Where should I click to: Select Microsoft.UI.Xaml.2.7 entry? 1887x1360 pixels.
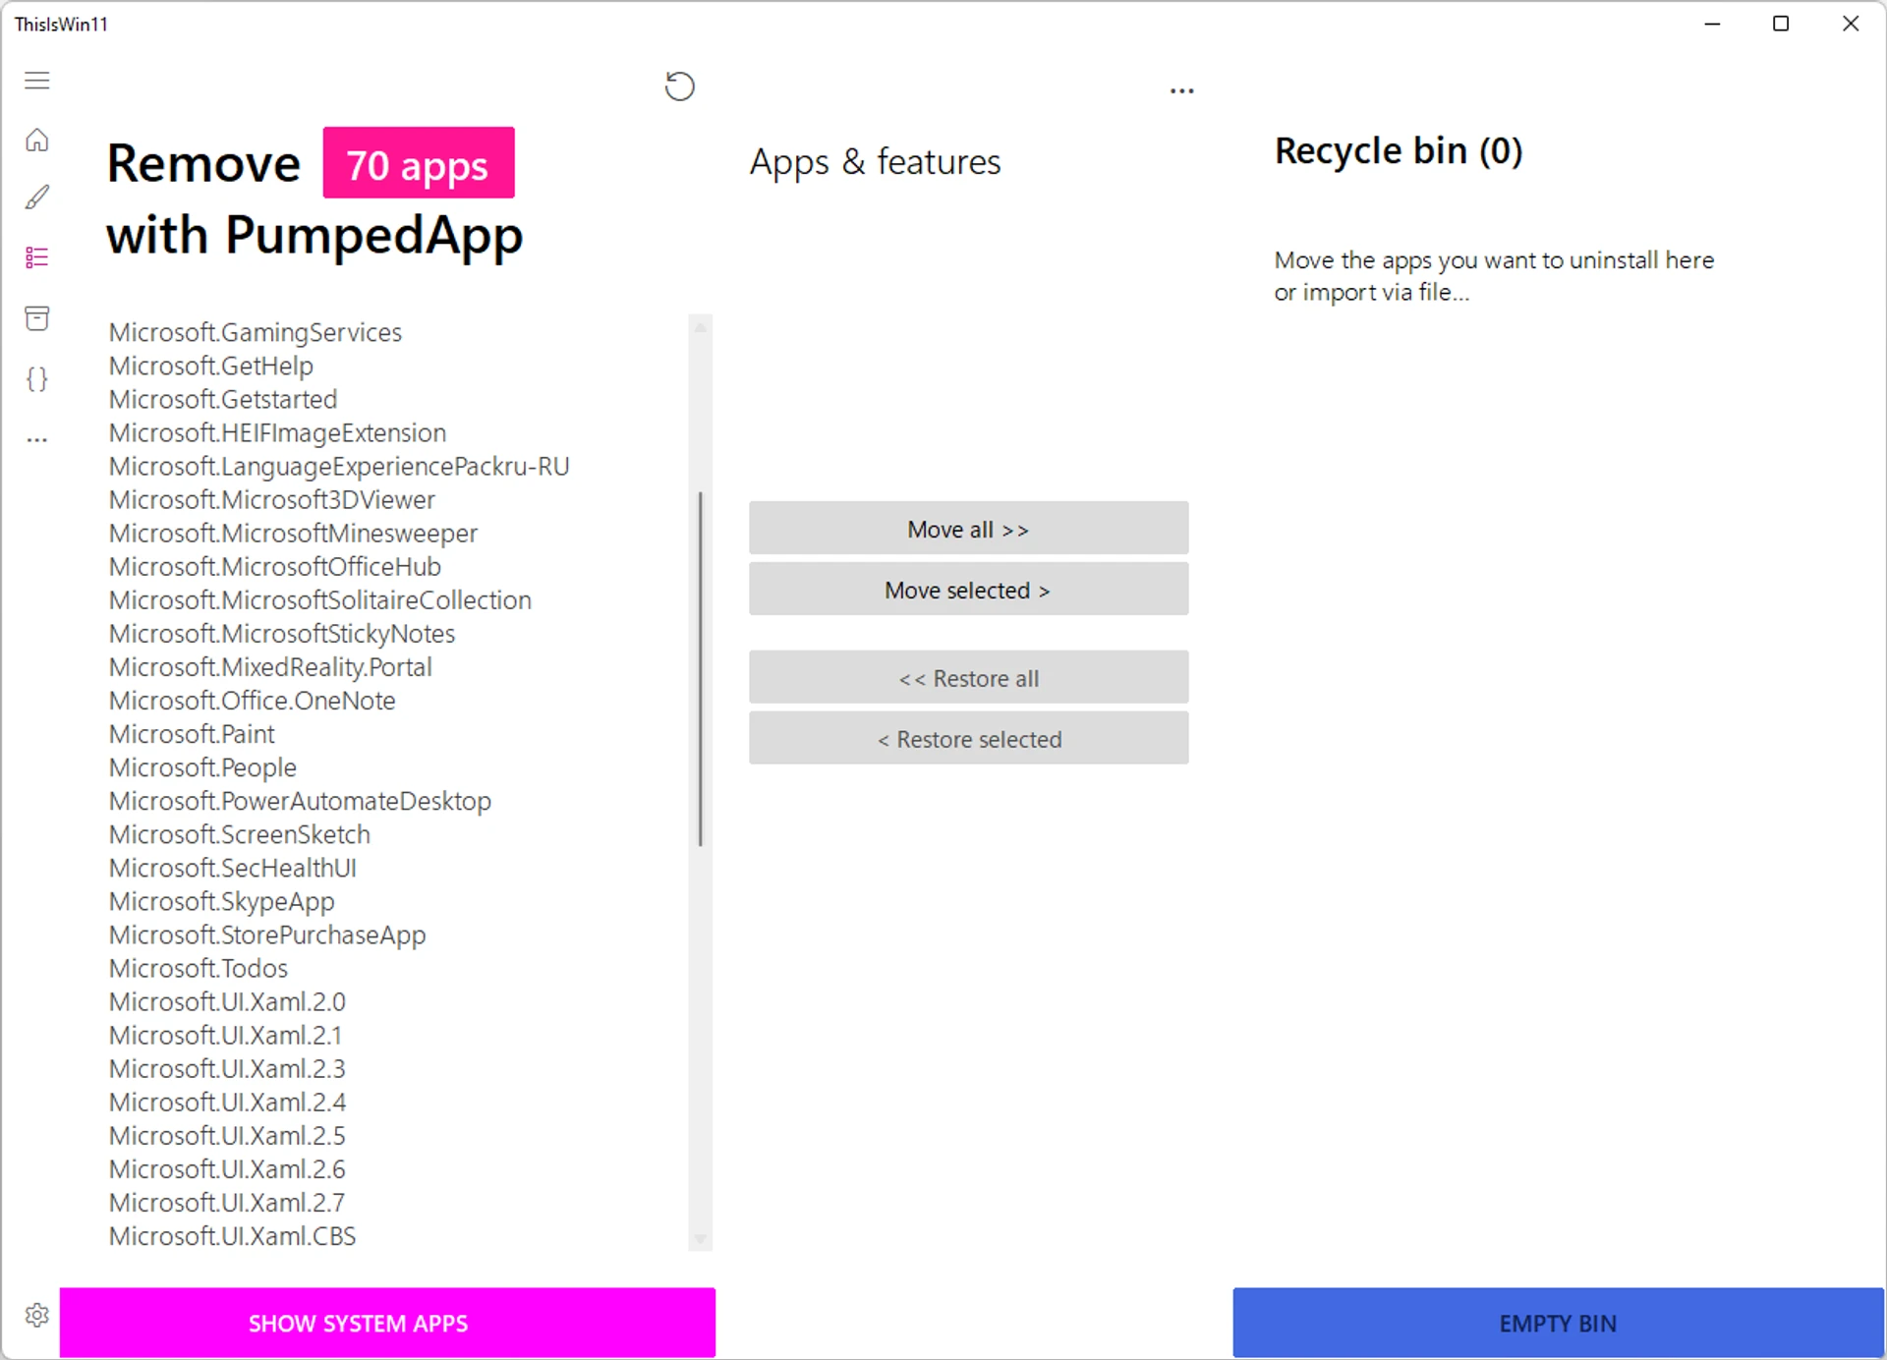tap(227, 1202)
